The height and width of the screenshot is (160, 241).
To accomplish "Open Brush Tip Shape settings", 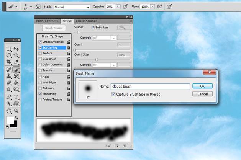I will click(x=52, y=36).
